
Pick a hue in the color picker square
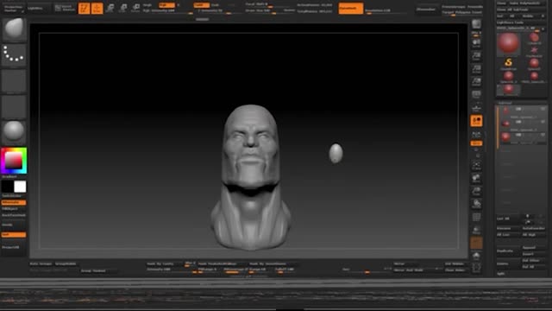click(14, 161)
